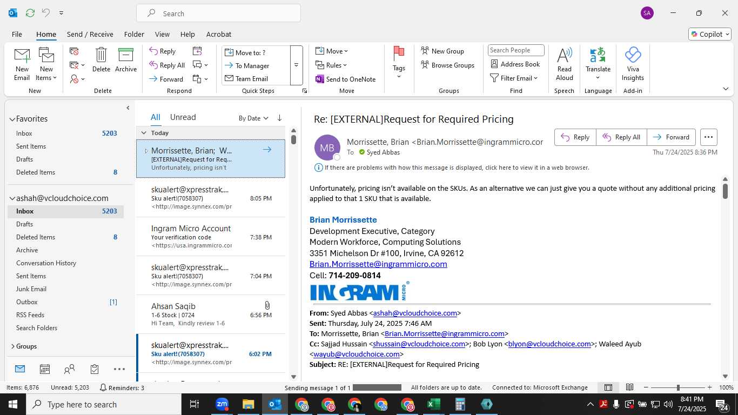This screenshot has height=415, width=738.
Task: Switch to the Send / Receive tab
Action: 90,34
